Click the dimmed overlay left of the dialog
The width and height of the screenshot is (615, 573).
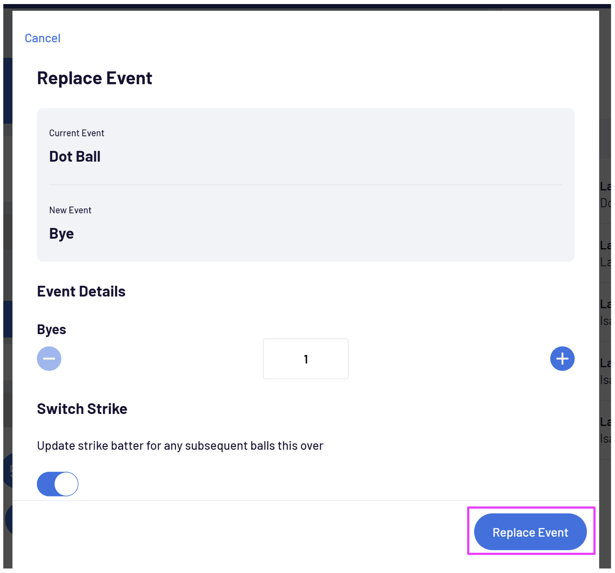7,258
